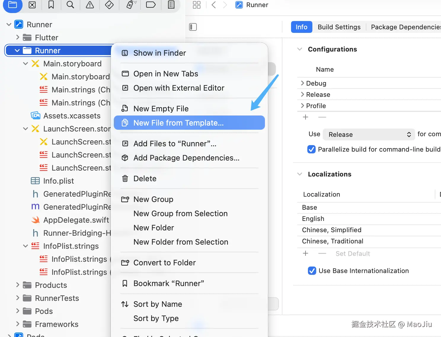Viewport: 441px width, 337px height.
Task: Expand the Products folder
Action: (x=17, y=285)
